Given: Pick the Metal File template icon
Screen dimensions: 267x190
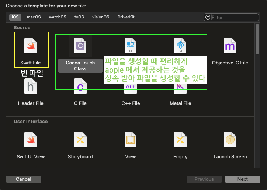Looking at the screenshot, I should pos(180,88).
